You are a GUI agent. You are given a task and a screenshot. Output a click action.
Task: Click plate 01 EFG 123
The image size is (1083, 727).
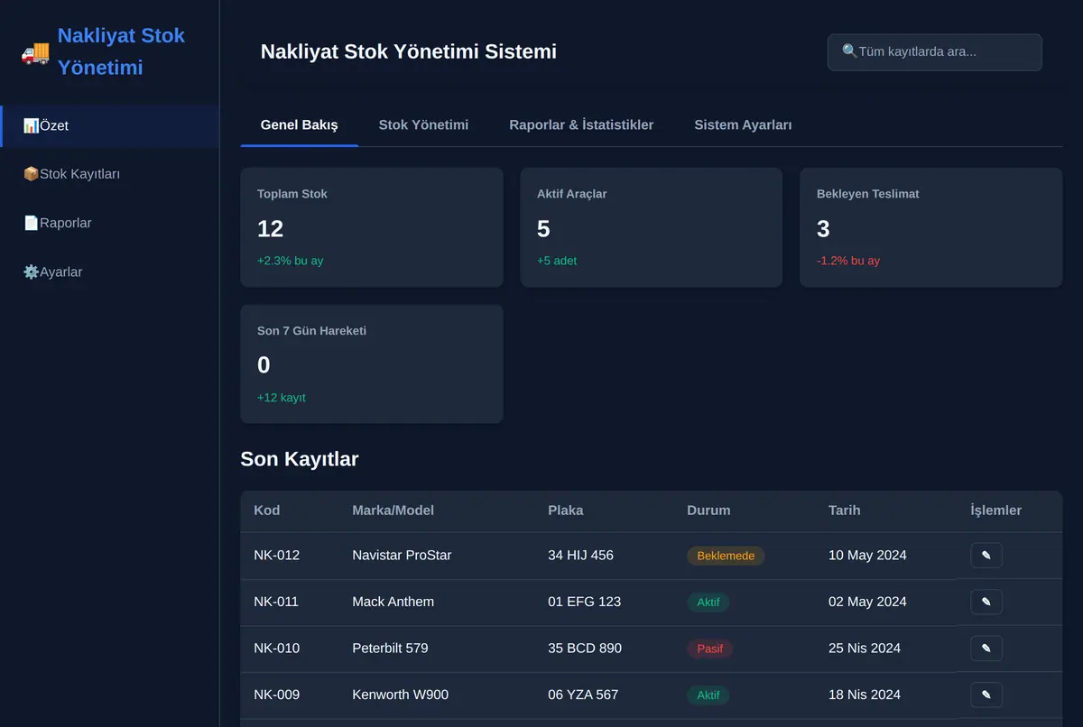584,602
